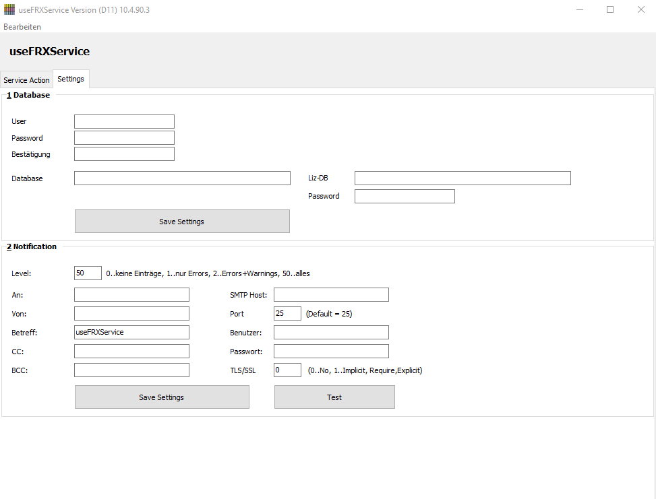Click the '1 Database' group heading
Image resolution: width=656 pixels, height=499 pixels.
(x=28, y=95)
